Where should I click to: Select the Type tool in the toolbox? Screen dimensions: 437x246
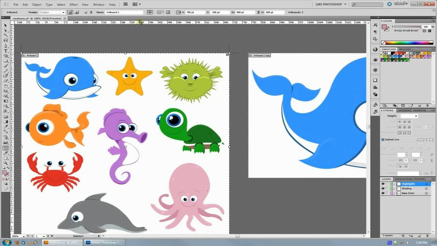(6, 51)
